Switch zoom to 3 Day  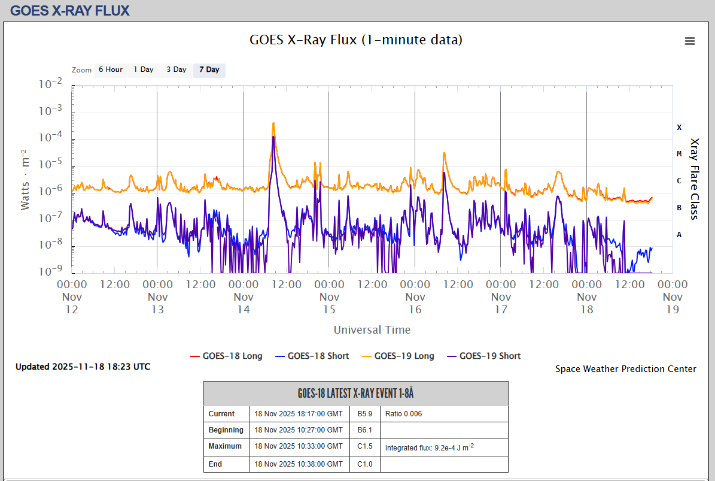tap(177, 70)
